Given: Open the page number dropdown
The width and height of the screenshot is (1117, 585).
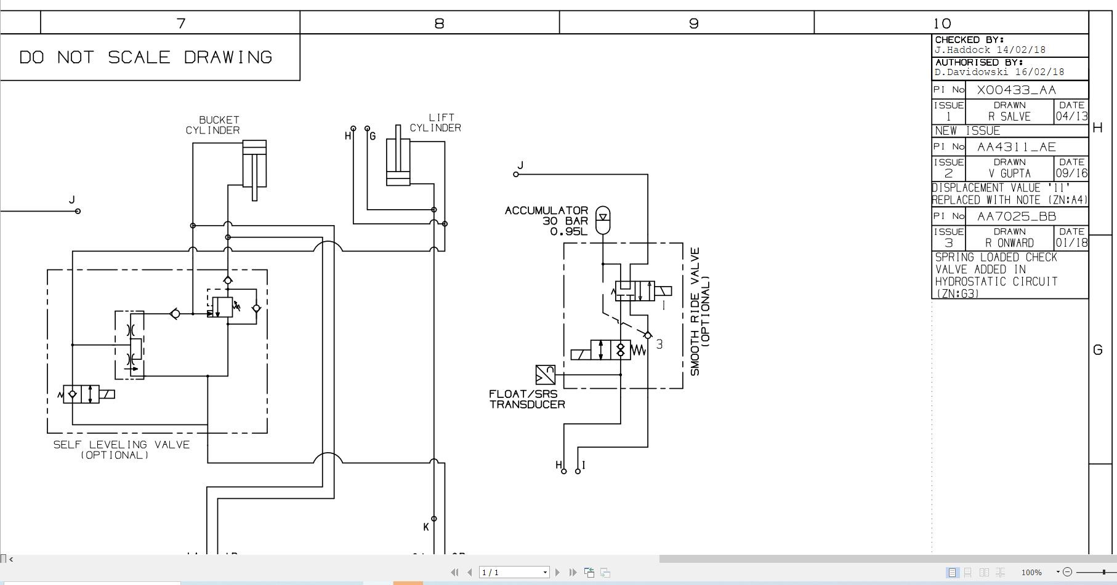Looking at the screenshot, I should pos(545,573).
